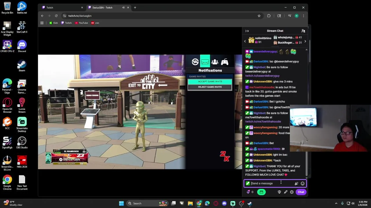Screen dimensions: 371x208
Task: Show hidden system tray icons
Action: 336,203
